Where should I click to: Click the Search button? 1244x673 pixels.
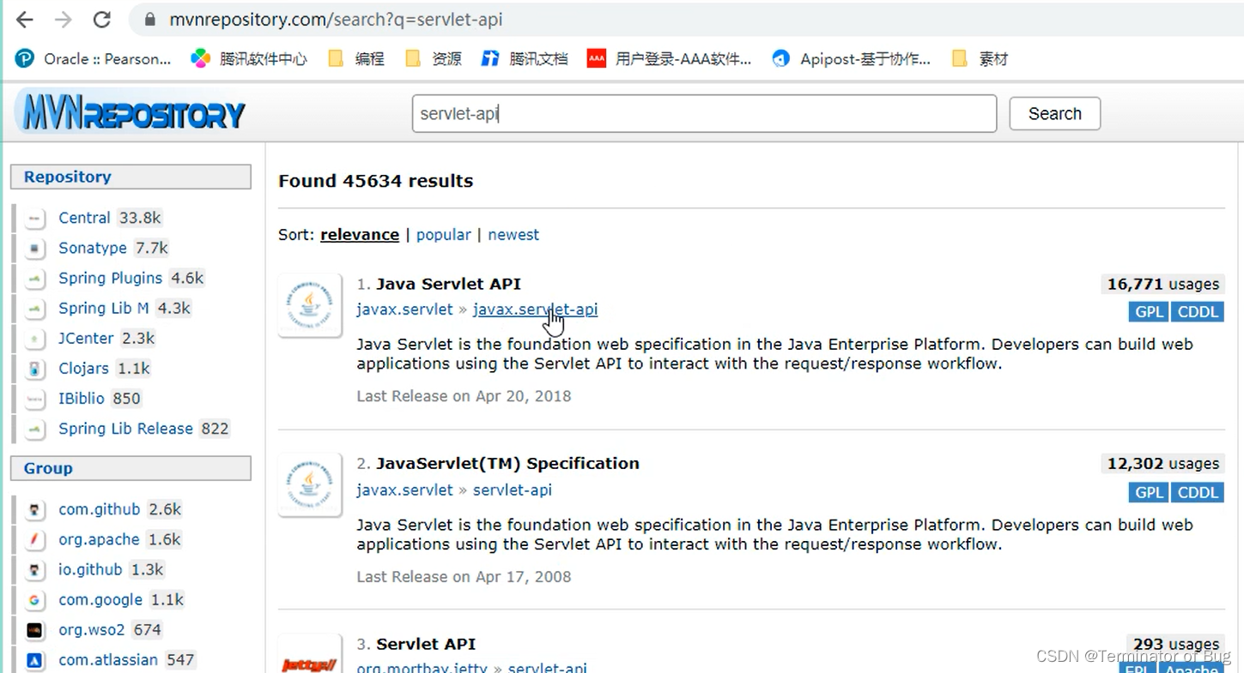[x=1054, y=113]
